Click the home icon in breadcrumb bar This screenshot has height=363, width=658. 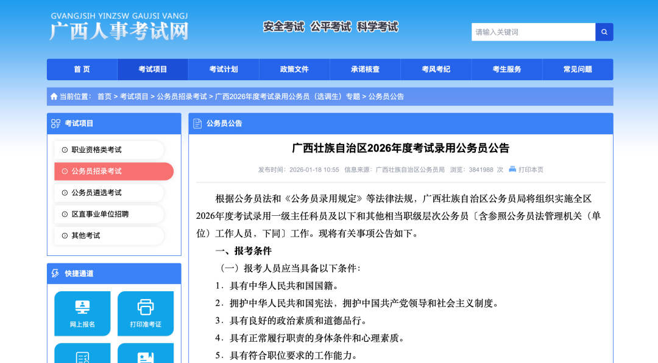coord(54,97)
